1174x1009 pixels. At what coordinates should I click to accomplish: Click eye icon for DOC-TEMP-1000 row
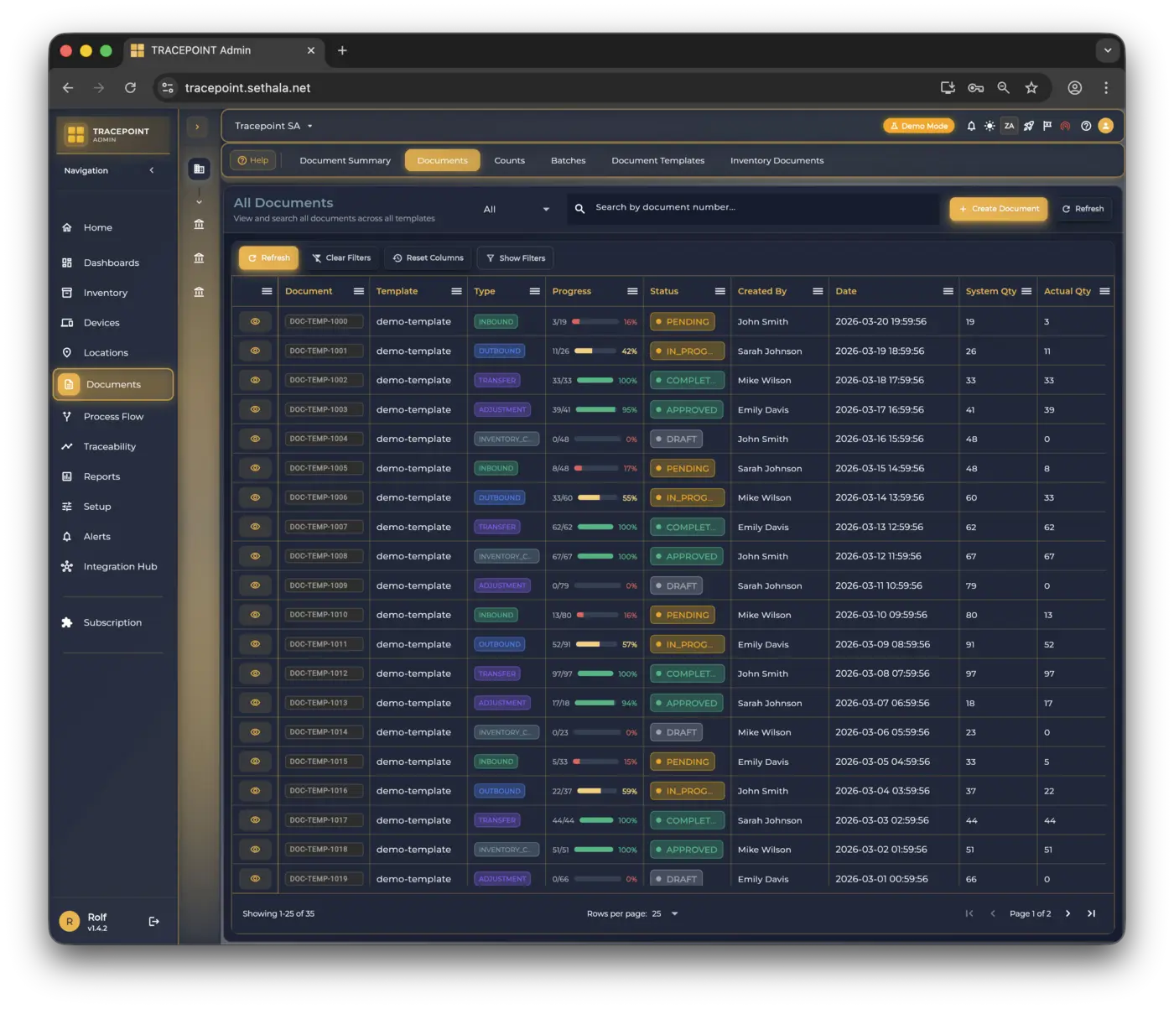pyautogui.click(x=255, y=321)
